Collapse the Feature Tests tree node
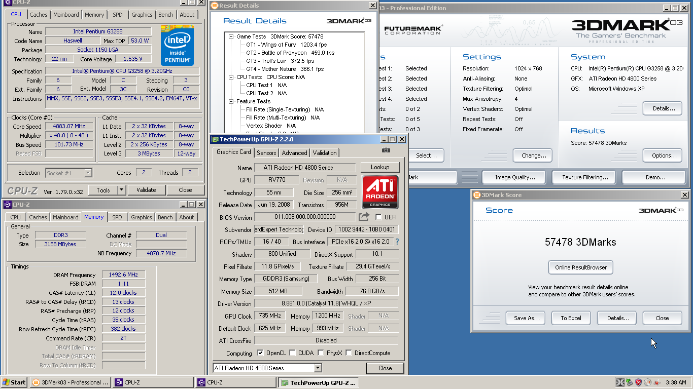 231,101
